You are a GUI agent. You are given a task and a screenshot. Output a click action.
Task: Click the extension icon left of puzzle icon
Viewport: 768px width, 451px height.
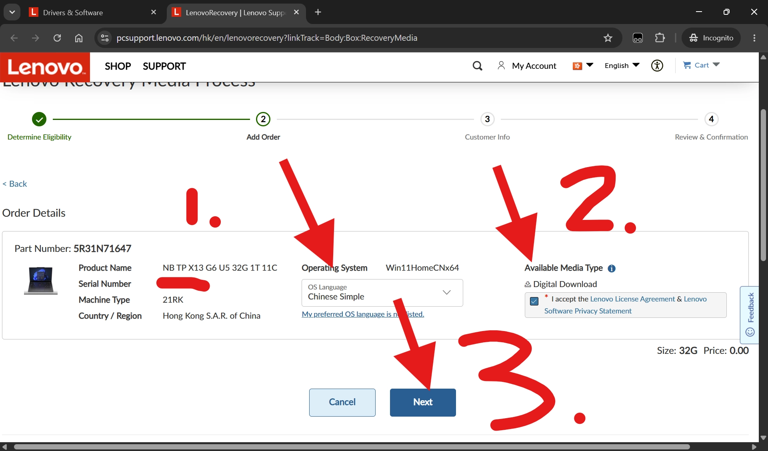point(638,38)
